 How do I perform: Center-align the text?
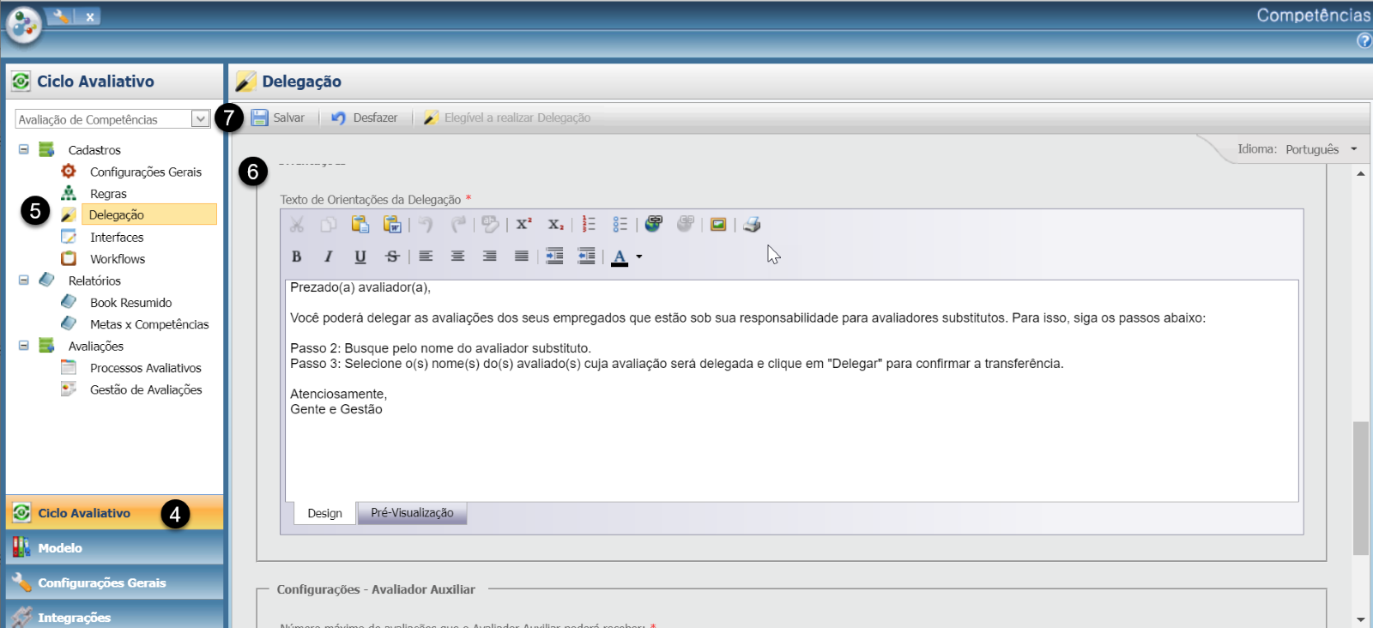(457, 257)
